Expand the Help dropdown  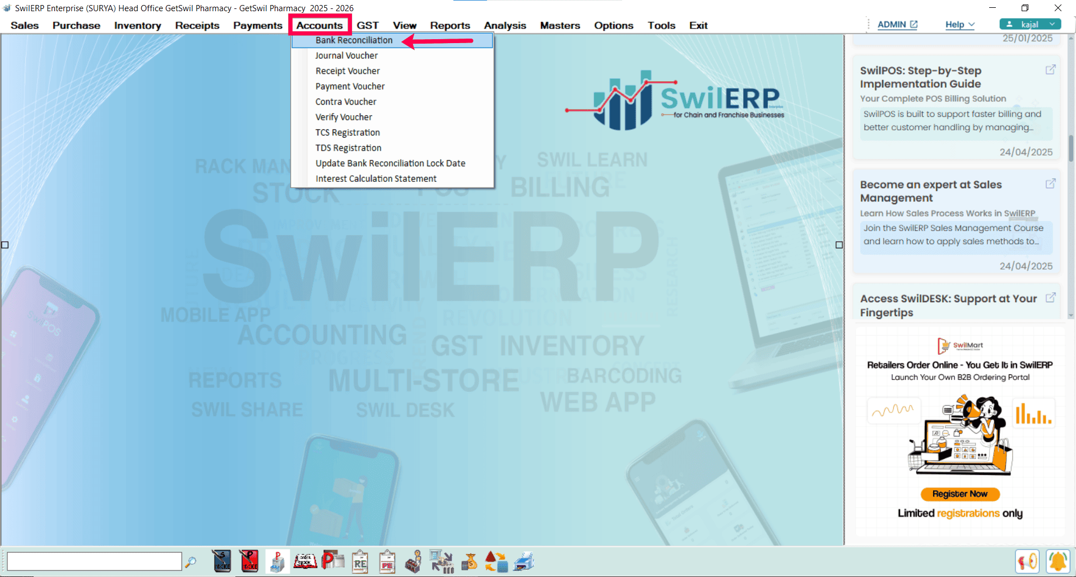click(x=960, y=25)
